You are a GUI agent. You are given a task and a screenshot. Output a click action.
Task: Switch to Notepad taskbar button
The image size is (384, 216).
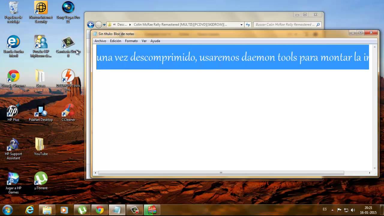117,210
